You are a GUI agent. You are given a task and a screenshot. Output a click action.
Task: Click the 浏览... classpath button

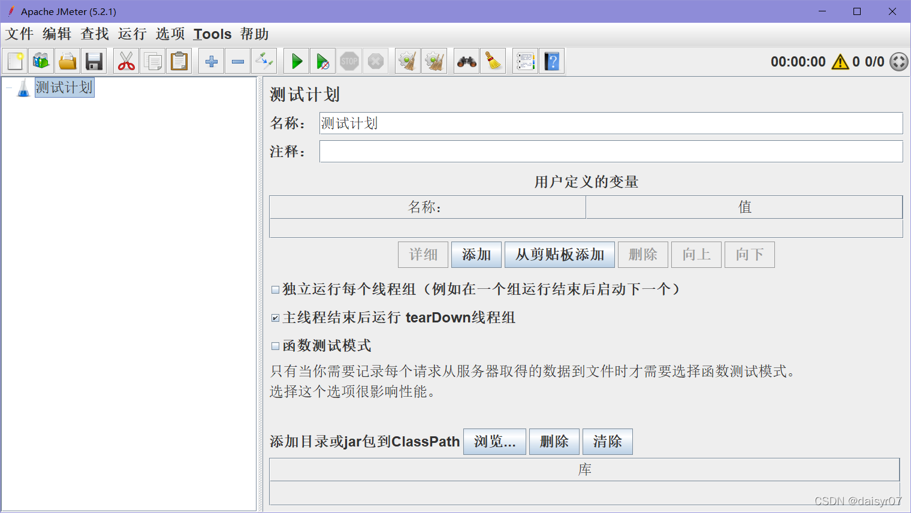pyautogui.click(x=495, y=442)
